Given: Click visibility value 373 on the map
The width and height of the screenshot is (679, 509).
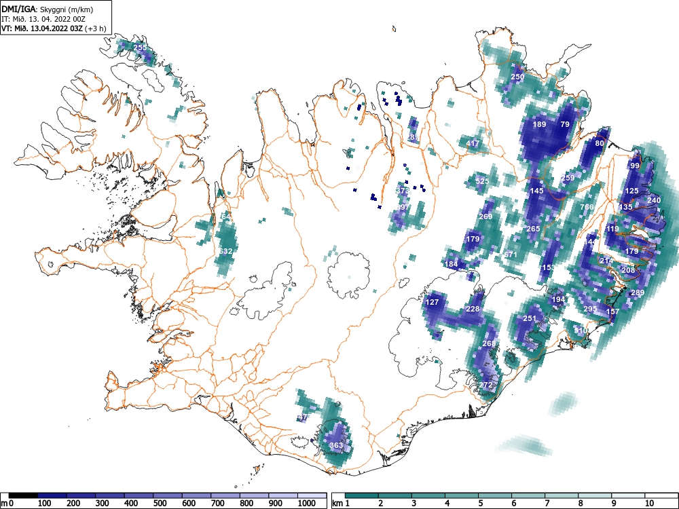Looking at the screenshot, I should (403, 191).
